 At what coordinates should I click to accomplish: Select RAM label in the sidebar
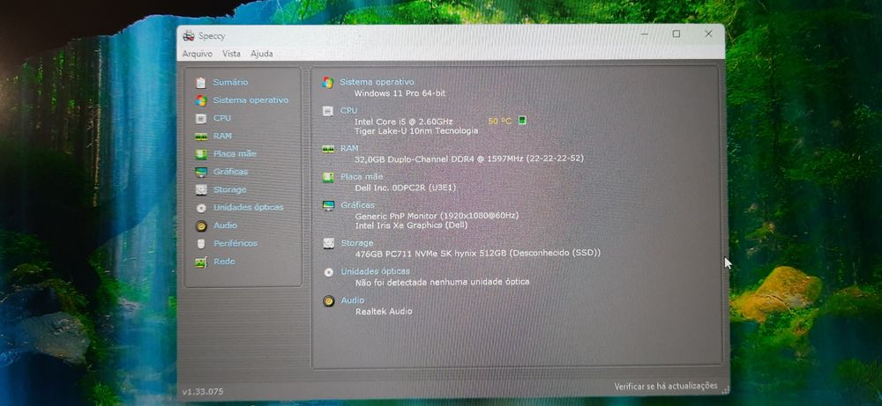point(222,136)
